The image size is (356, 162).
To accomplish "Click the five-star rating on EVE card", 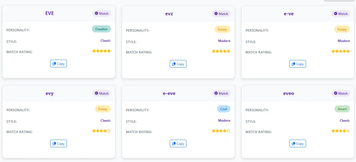I will 102,51.
